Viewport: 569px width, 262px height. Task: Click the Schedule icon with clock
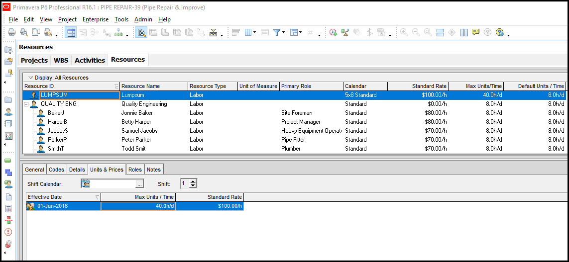tap(333, 32)
